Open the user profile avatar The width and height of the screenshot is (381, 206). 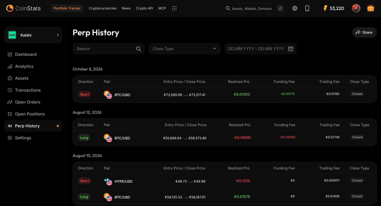[356, 8]
